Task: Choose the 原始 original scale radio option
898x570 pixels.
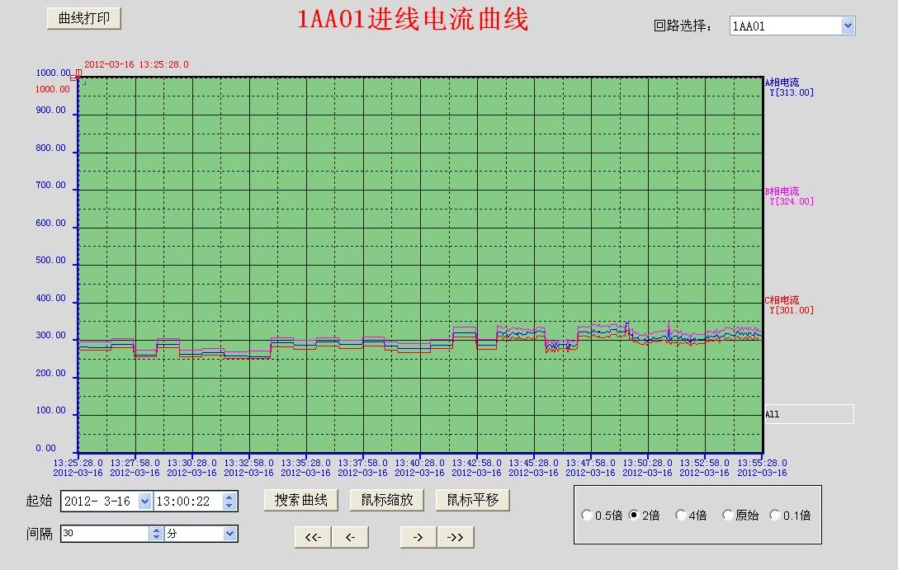Action: click(727, 516)
